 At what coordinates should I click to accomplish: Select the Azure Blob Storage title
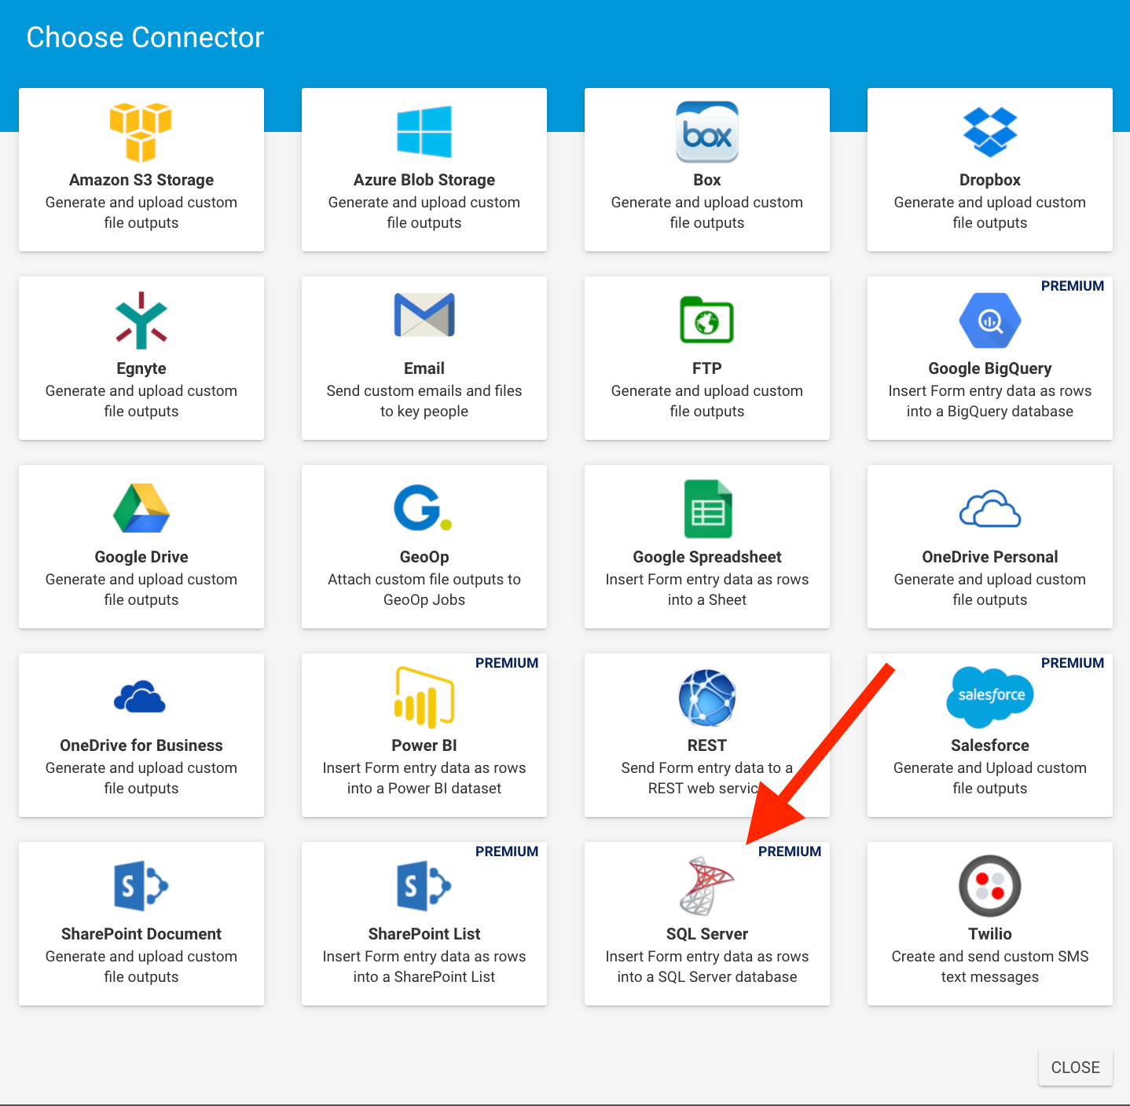click(424, 180)
